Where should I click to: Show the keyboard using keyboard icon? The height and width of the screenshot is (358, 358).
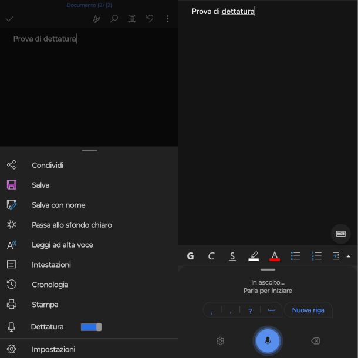340,234
